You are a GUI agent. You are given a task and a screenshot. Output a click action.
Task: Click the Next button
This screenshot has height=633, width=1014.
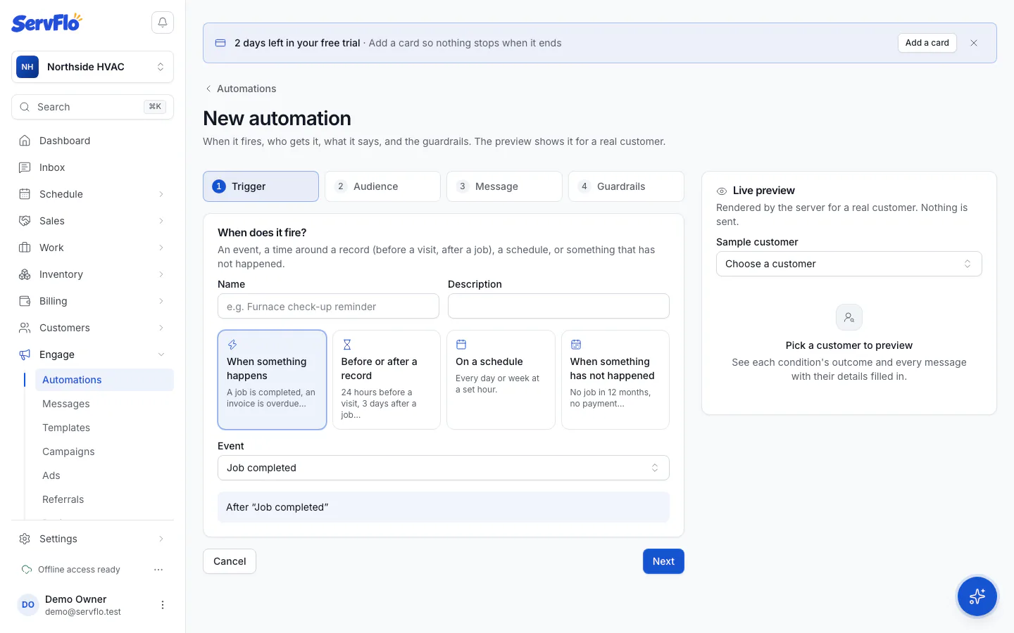point(663,561)
